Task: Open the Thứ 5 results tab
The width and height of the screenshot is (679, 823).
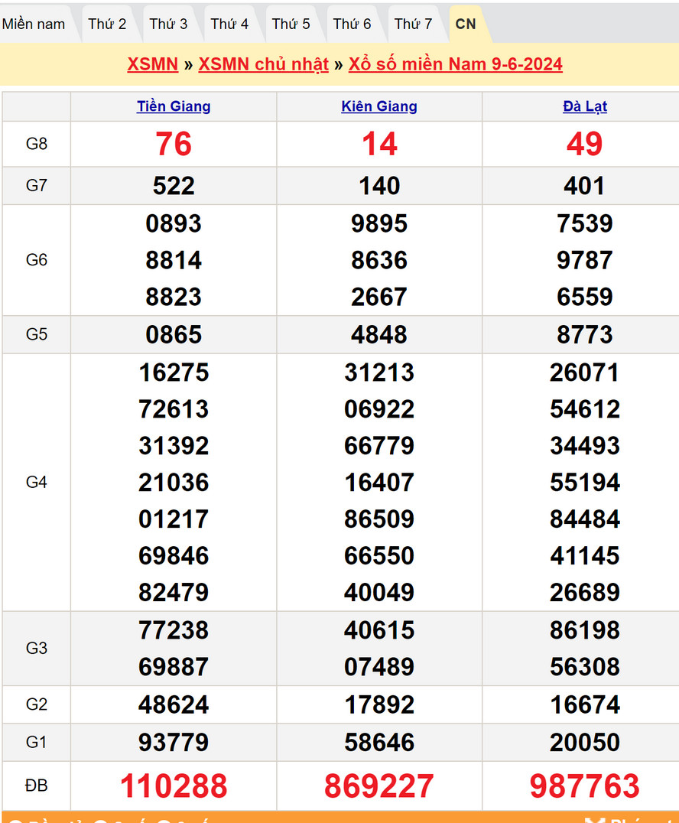Action: pyautogui.click(x=291, y=24)
